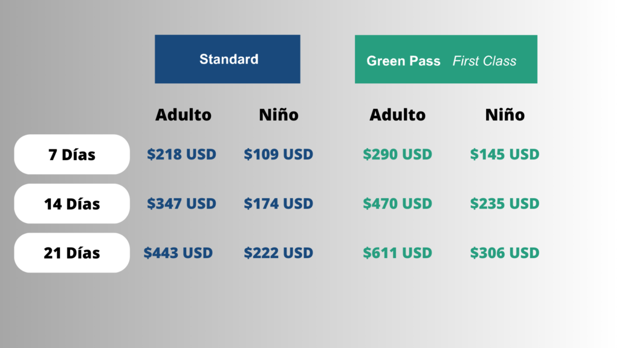The width and height of the screenshot is (619, 348).
Task: Select the Green Pass First Class header
Action: (x=446, y=59)
